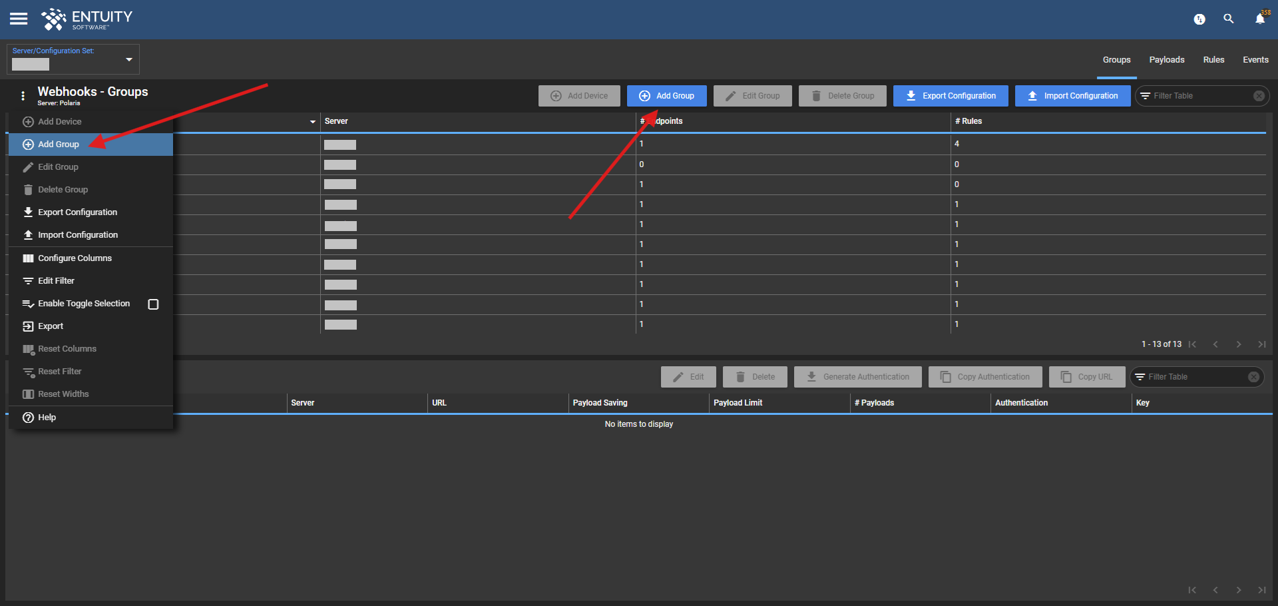The image size is (1278, 606).
Task: Click the Add Device toolbar button
Action: pyautogui.click(x=579, y=96)
